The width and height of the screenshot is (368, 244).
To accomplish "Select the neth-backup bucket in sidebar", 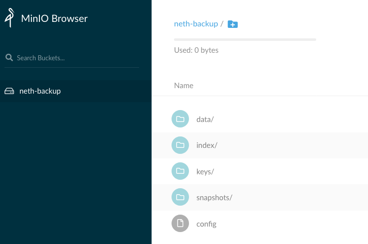I will click(x=76, y=91).
